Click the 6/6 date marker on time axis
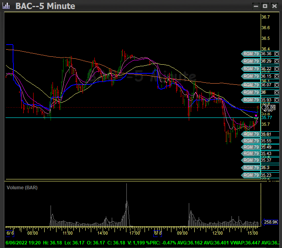Image resolution: width=282 pixels, height=248 pixels. pyautogui.click(x=10, y=233)
